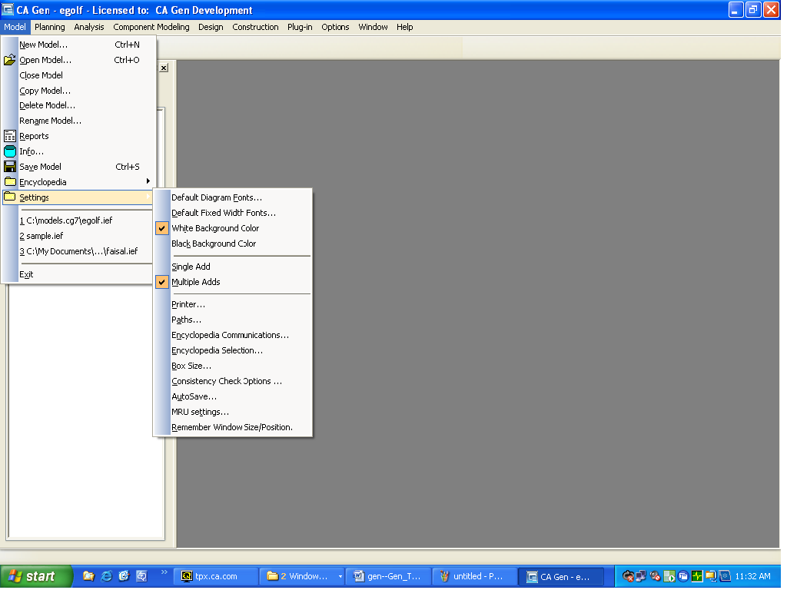This screenshot has width=787, height=590.
Task: Click the Start button on taskbar
Action: (33, 576)
